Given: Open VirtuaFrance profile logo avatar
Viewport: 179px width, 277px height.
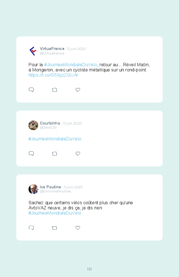Looking at the screenshot, I should pyautogui.click(x=33, y=51).
